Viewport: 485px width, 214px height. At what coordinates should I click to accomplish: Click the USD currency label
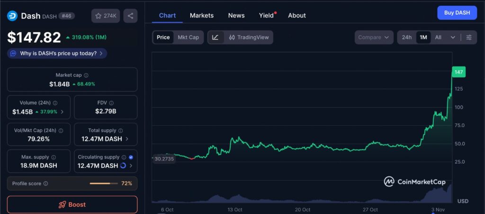(463, 201)
